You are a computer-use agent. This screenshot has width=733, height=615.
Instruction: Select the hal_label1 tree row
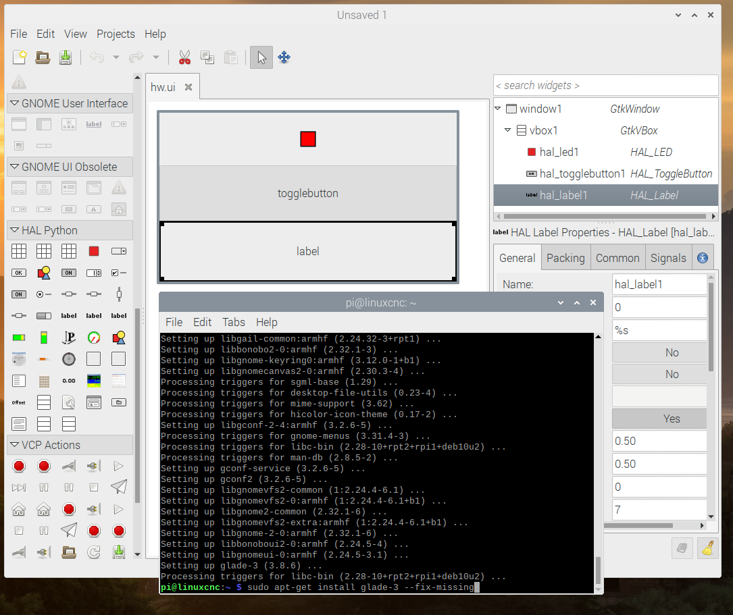tap(606, 195)
